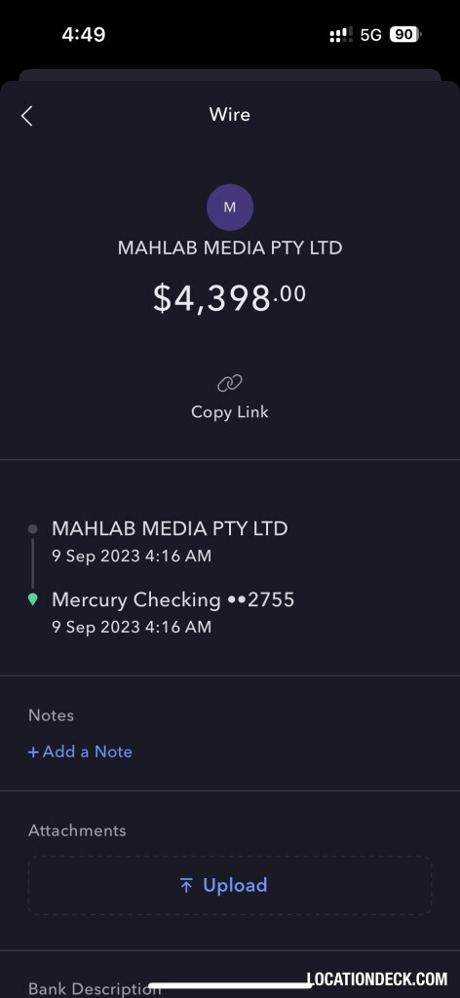Tap the chain link icon
Viewport: 460px width, 998px height.
click(230, 383)
